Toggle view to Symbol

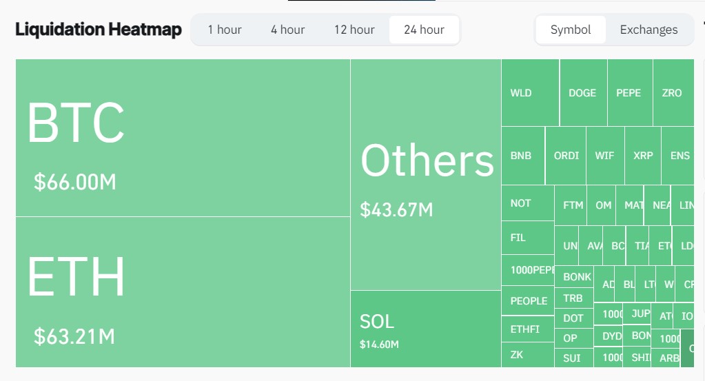click(571, 30)
